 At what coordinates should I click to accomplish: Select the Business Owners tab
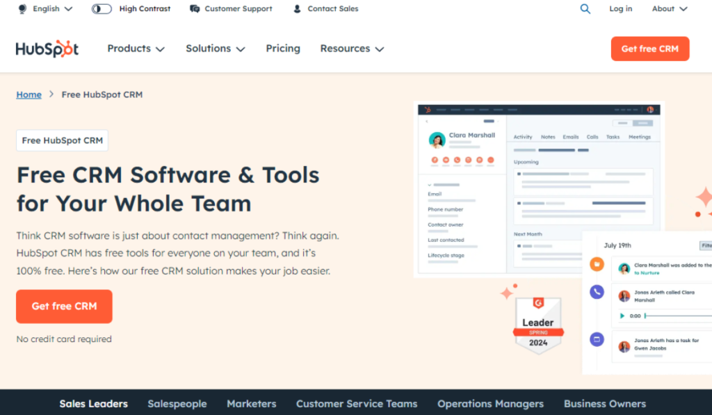[x=605, y=404]
